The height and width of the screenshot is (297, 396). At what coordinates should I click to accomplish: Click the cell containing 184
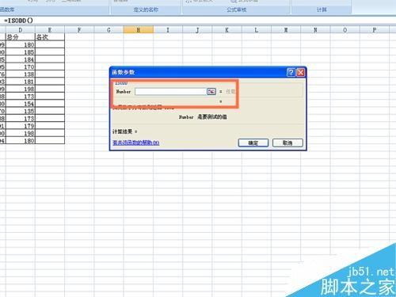point(21,59)
